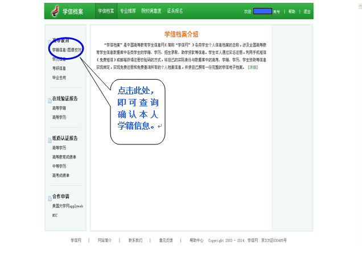Image resolution: width=362 pixels, height=253 pixels.
Task: Click the 在线验证报告 section document icon
Action: pos(49,98)
